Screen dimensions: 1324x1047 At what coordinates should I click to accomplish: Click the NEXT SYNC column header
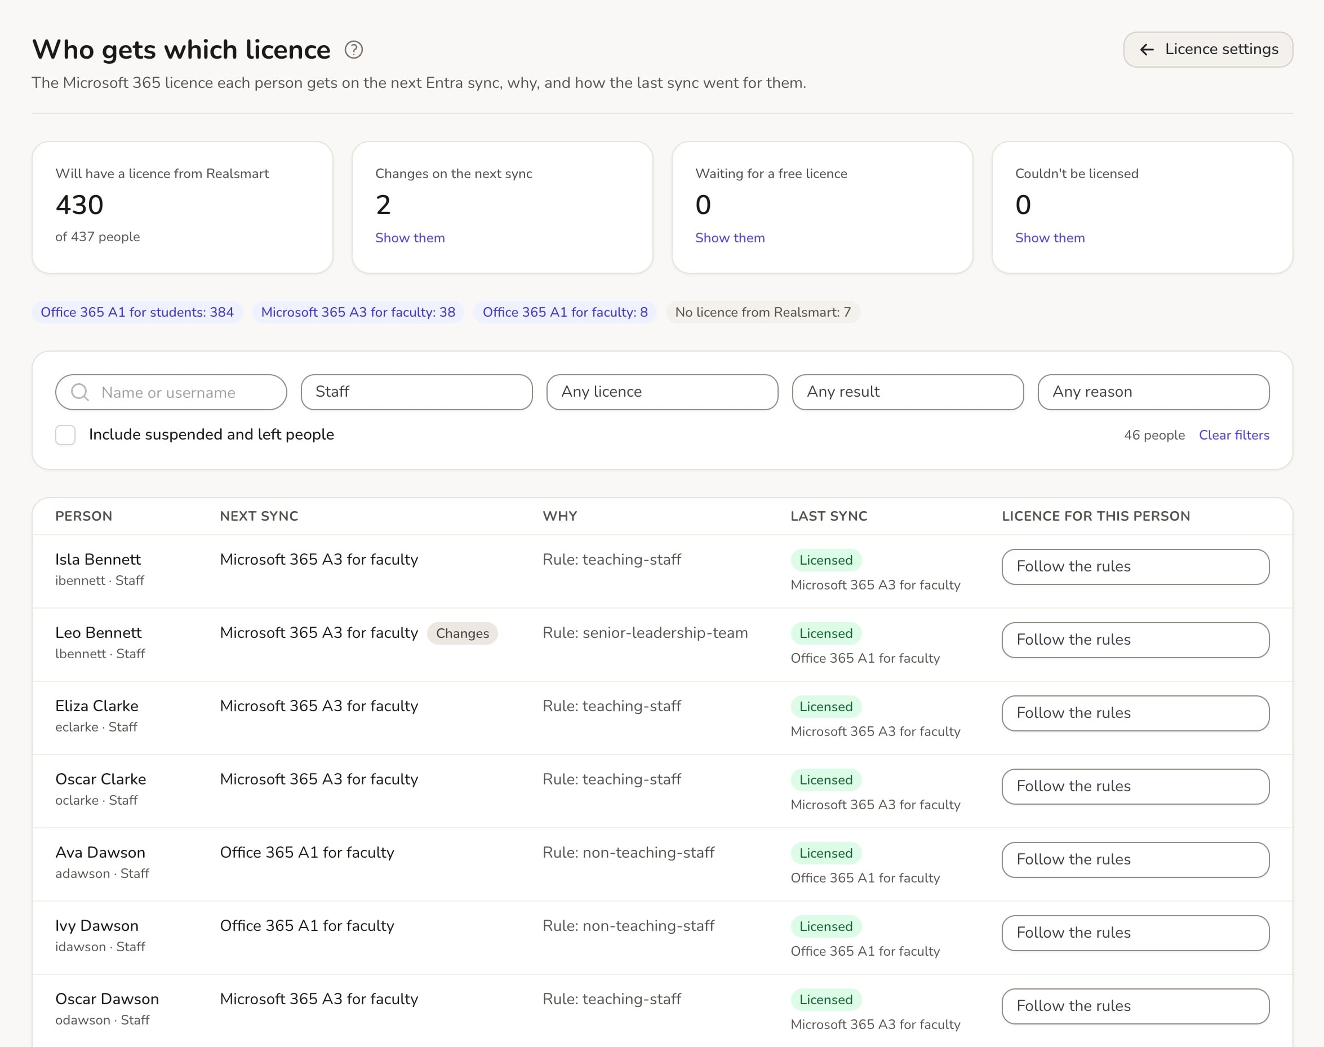pyautogui.click(x=259, y=516)
